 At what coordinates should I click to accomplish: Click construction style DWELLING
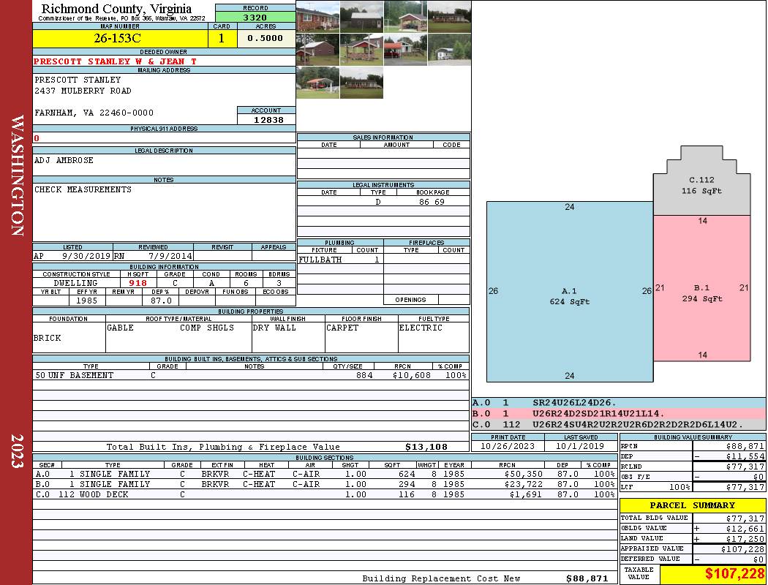(x=76, y=283)
